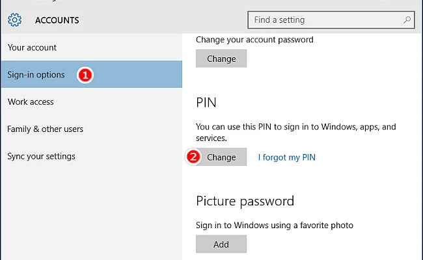
Task: Click the red number 1 marker
Action: point(85,75)
